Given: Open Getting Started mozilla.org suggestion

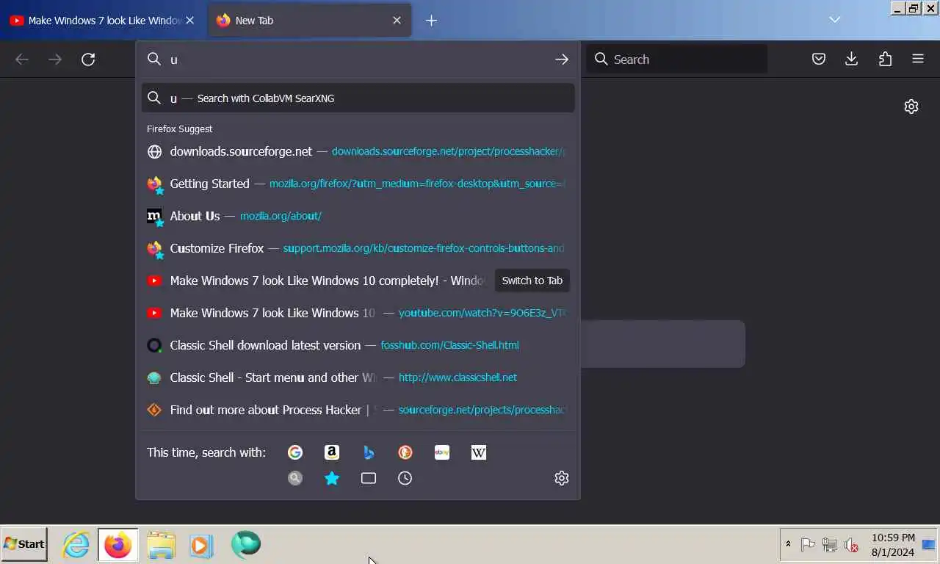Looking at the screenshot, I should pyautogui.click(x=358, y=184).
